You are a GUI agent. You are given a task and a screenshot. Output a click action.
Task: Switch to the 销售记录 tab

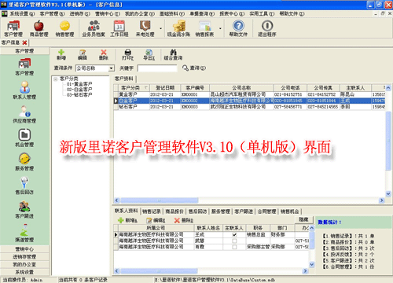(152, 211)
